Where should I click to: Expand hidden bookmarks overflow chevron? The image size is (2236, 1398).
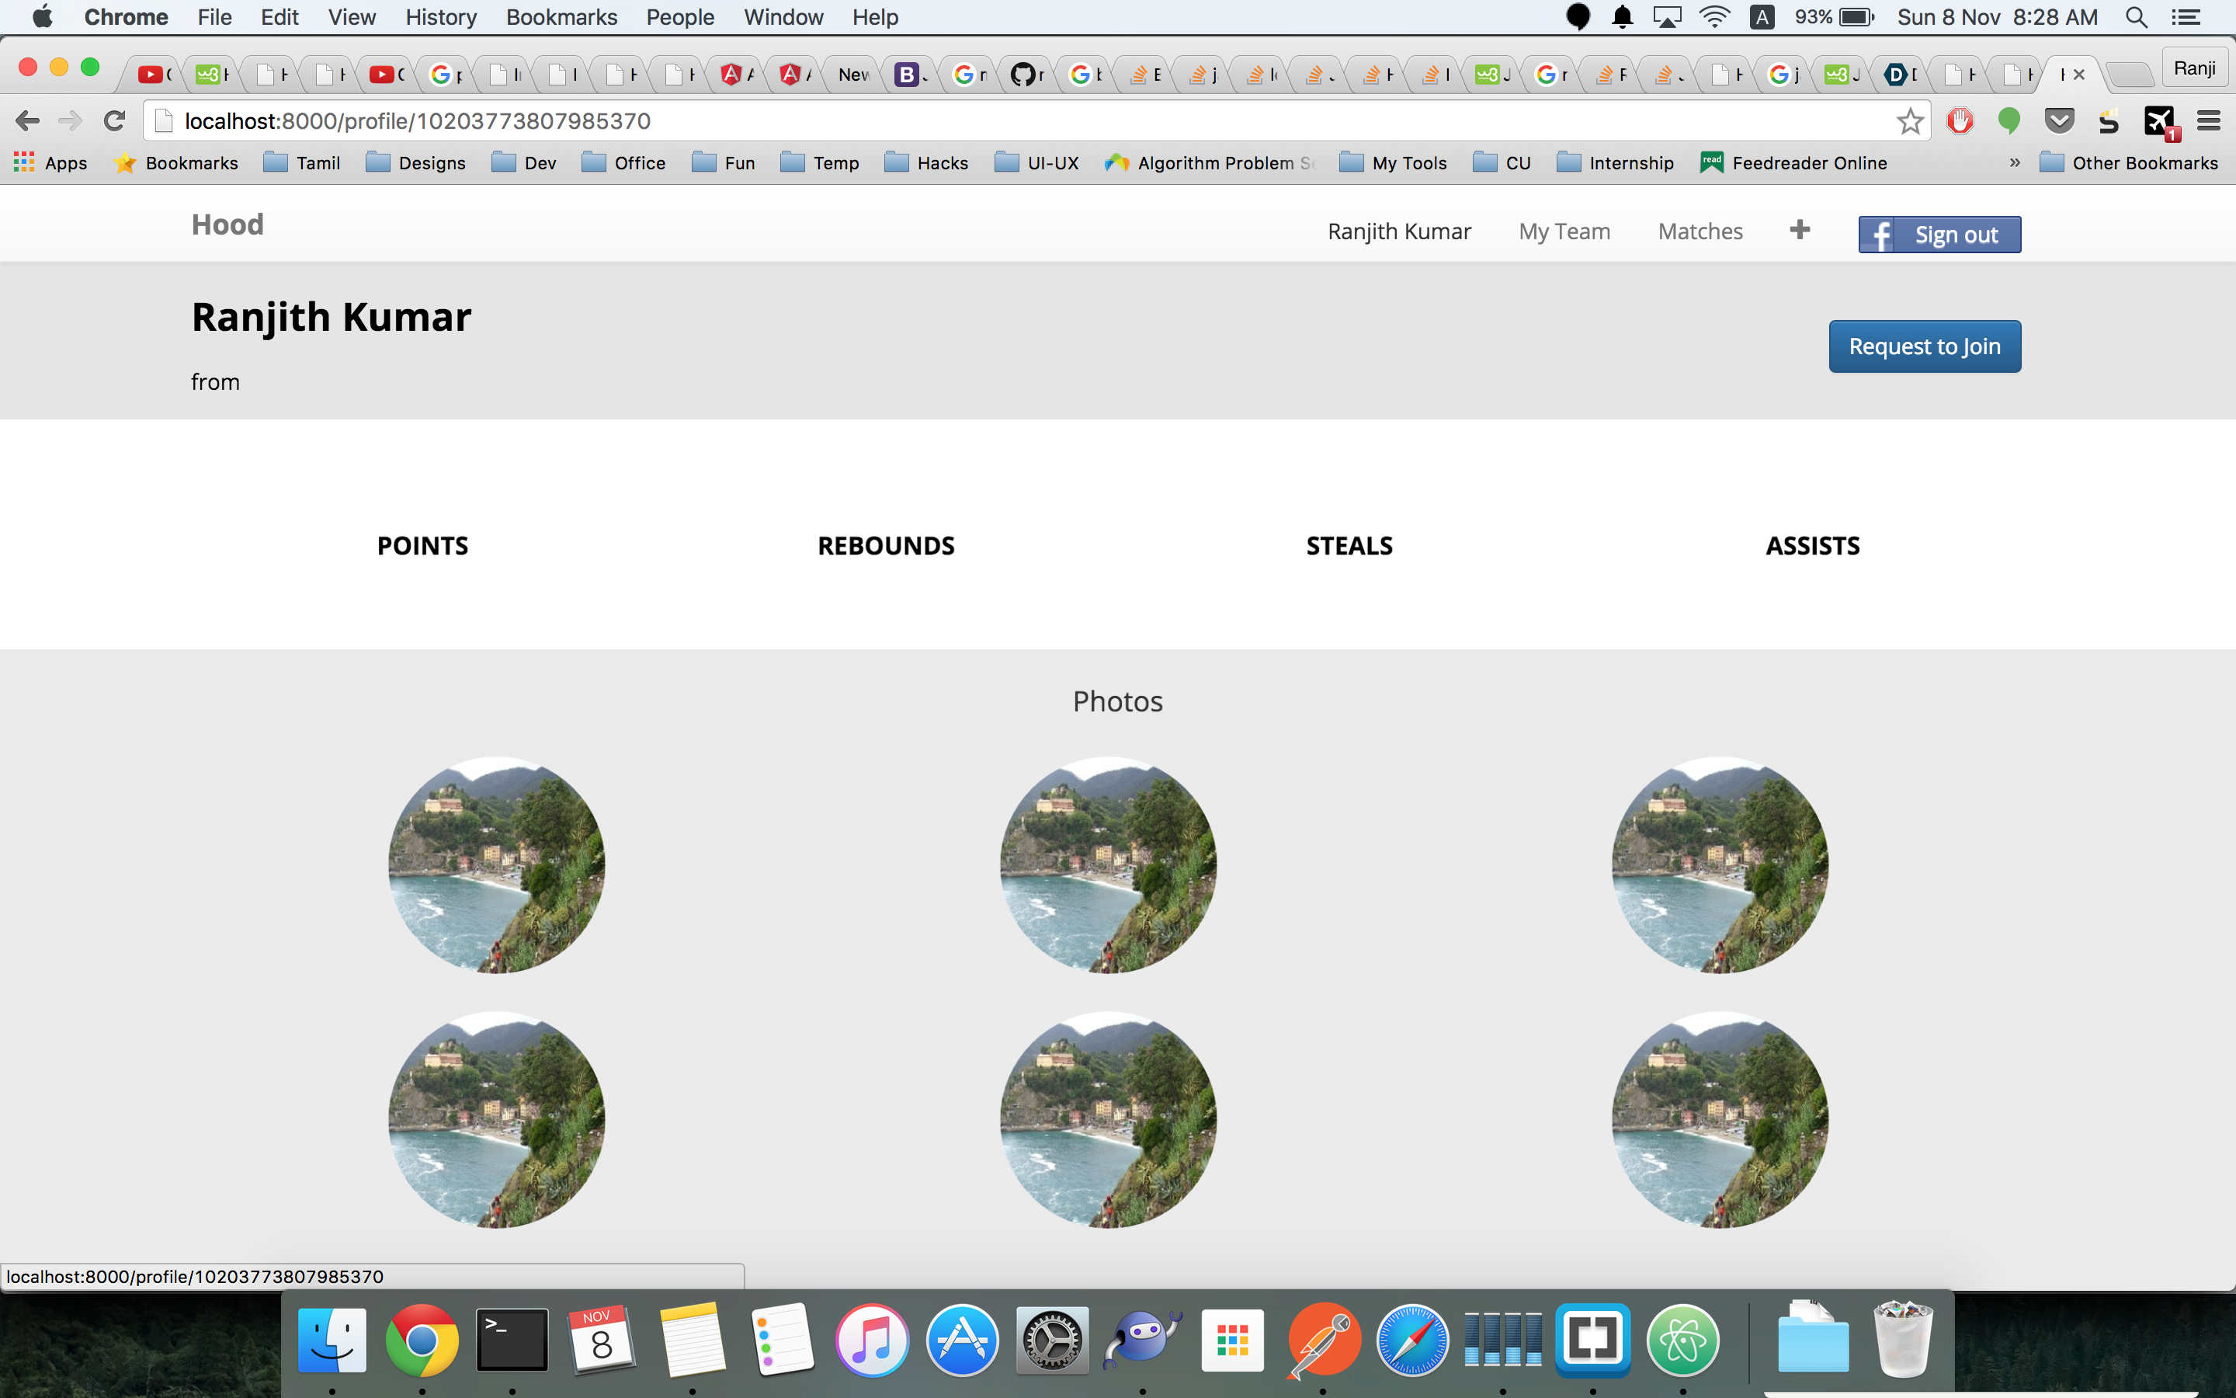click(2014, 163)
